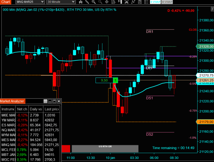Sort by the Last price column header

(52, 109)
